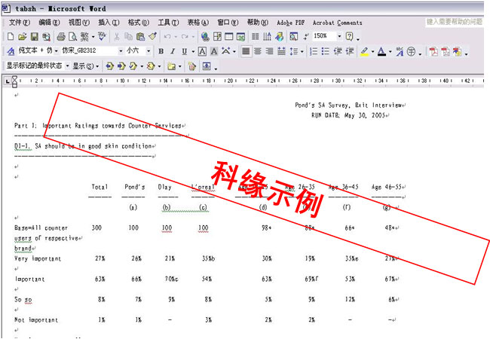Open the line spacing dropdown arrow
This screenshot has height=339, width=490.
pyautogui.click(x=302, y=51)
